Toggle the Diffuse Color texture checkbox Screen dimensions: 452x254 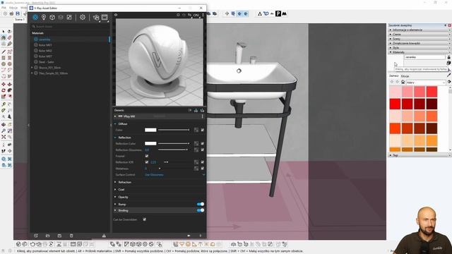point(203,130)
